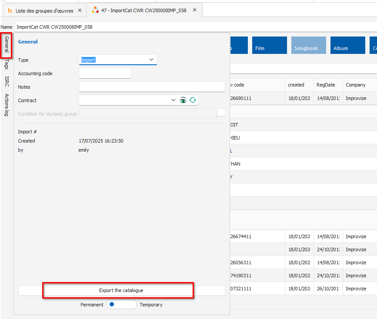Viewport: 377px width, 319px height.
Task: Click the ImportCat tab's group icon
Action: click(x=95, y=10)
